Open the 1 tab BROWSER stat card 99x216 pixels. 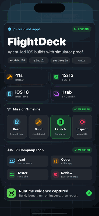[73, 94]
